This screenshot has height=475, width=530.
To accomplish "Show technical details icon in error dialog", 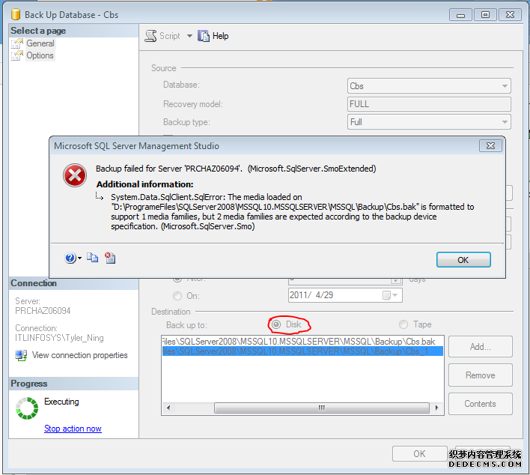I will tap(110, 258).
